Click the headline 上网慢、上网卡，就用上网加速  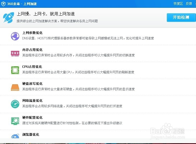(46, 14)
